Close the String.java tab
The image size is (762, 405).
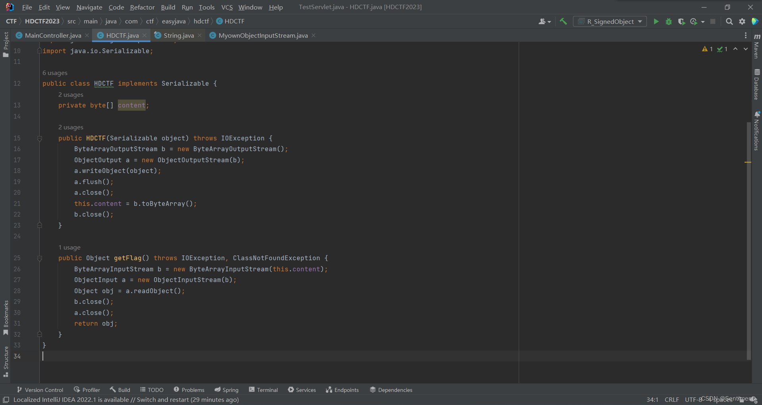pos(200,35)
